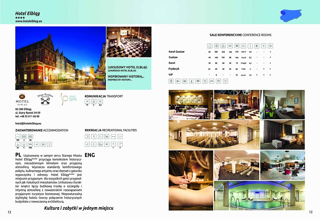The height and width of the screenshot is (222, 320).
Task: Click the 'ul. Stary Rynek 54-59' address line
Action: pyautogui.click(x=28, y=113)
